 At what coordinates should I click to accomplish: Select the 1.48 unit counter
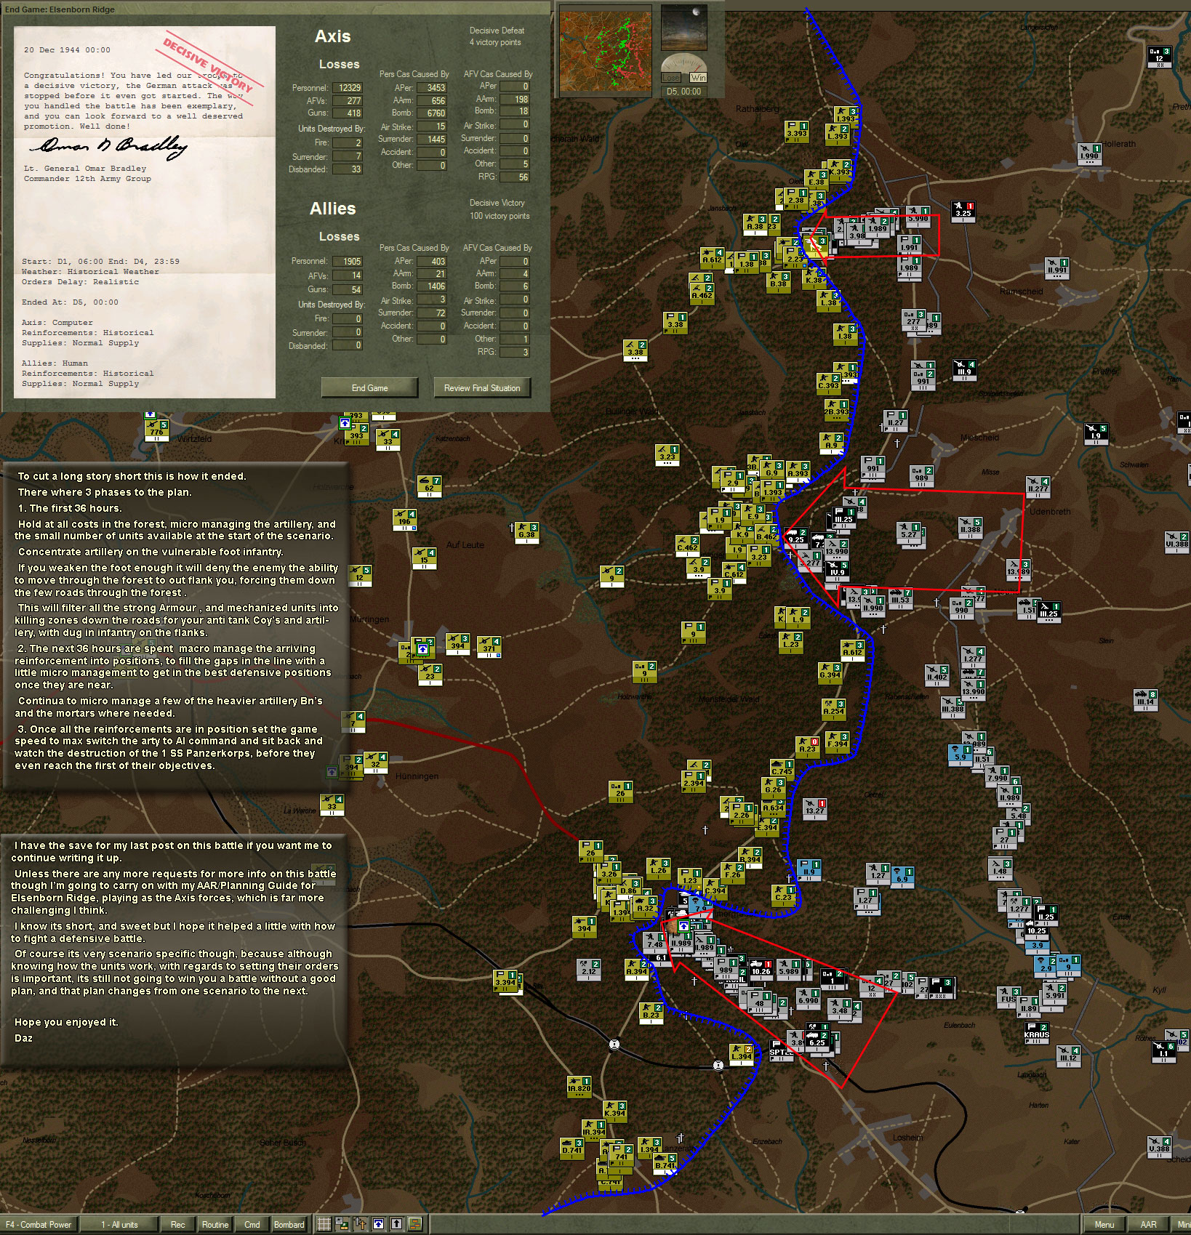coord(1000,870)
